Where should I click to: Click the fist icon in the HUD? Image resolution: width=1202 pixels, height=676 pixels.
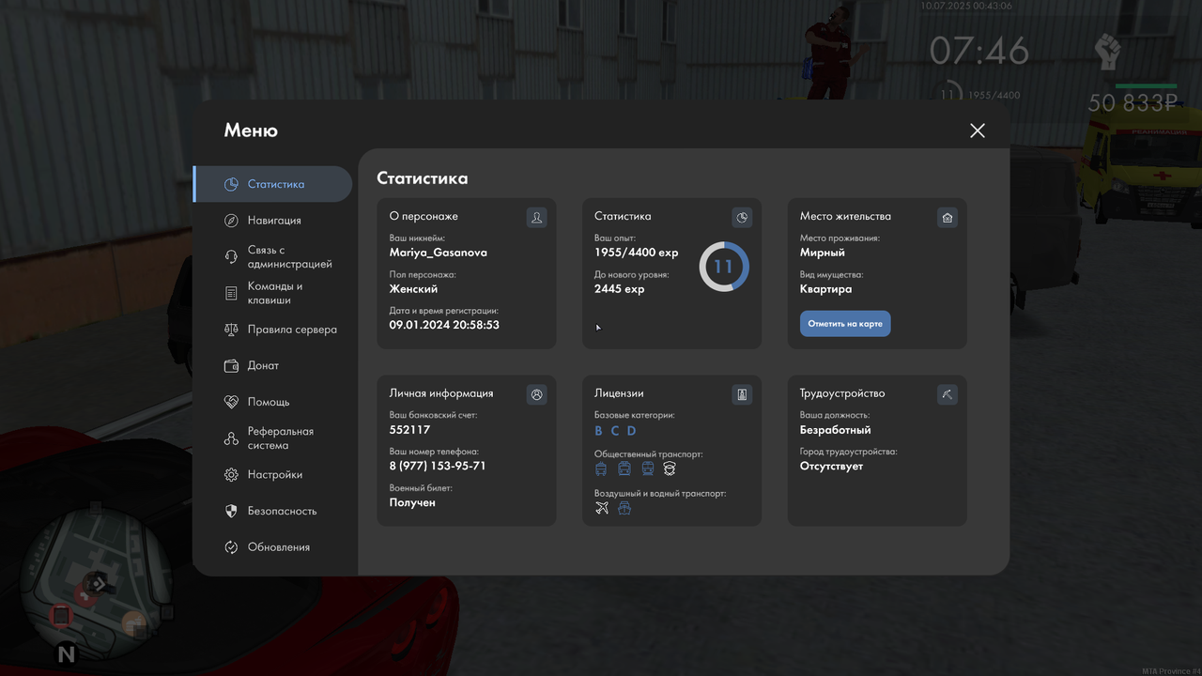[1108, 54]
